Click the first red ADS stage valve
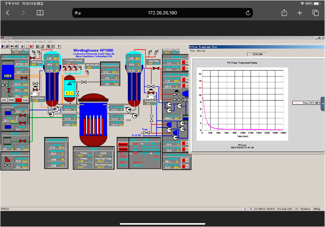The width and height of the screenshot is (325, 227). coord(65,67)
